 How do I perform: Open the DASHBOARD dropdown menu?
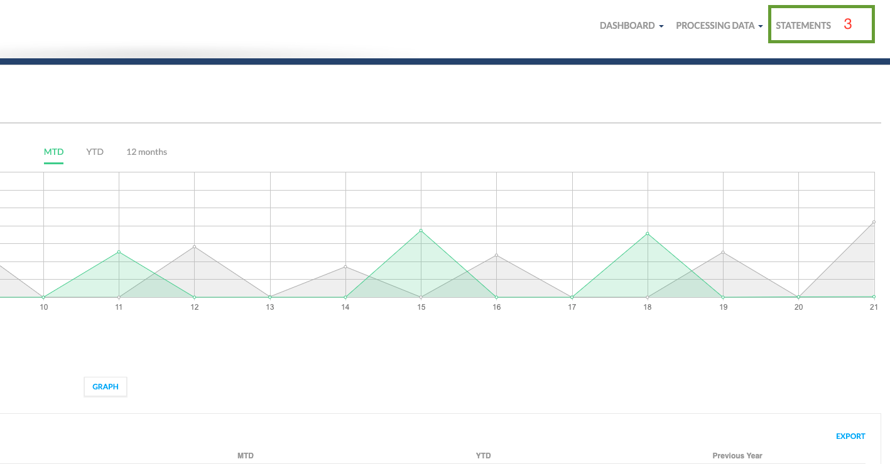click(x=631, y=26)
